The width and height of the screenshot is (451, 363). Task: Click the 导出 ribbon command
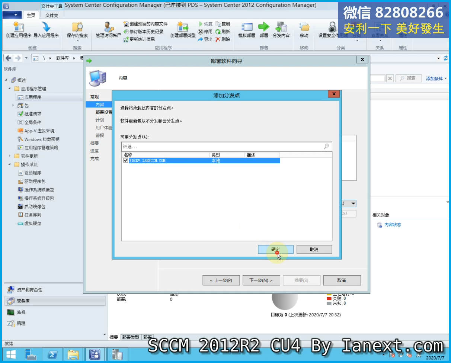[x=205, y=39]
